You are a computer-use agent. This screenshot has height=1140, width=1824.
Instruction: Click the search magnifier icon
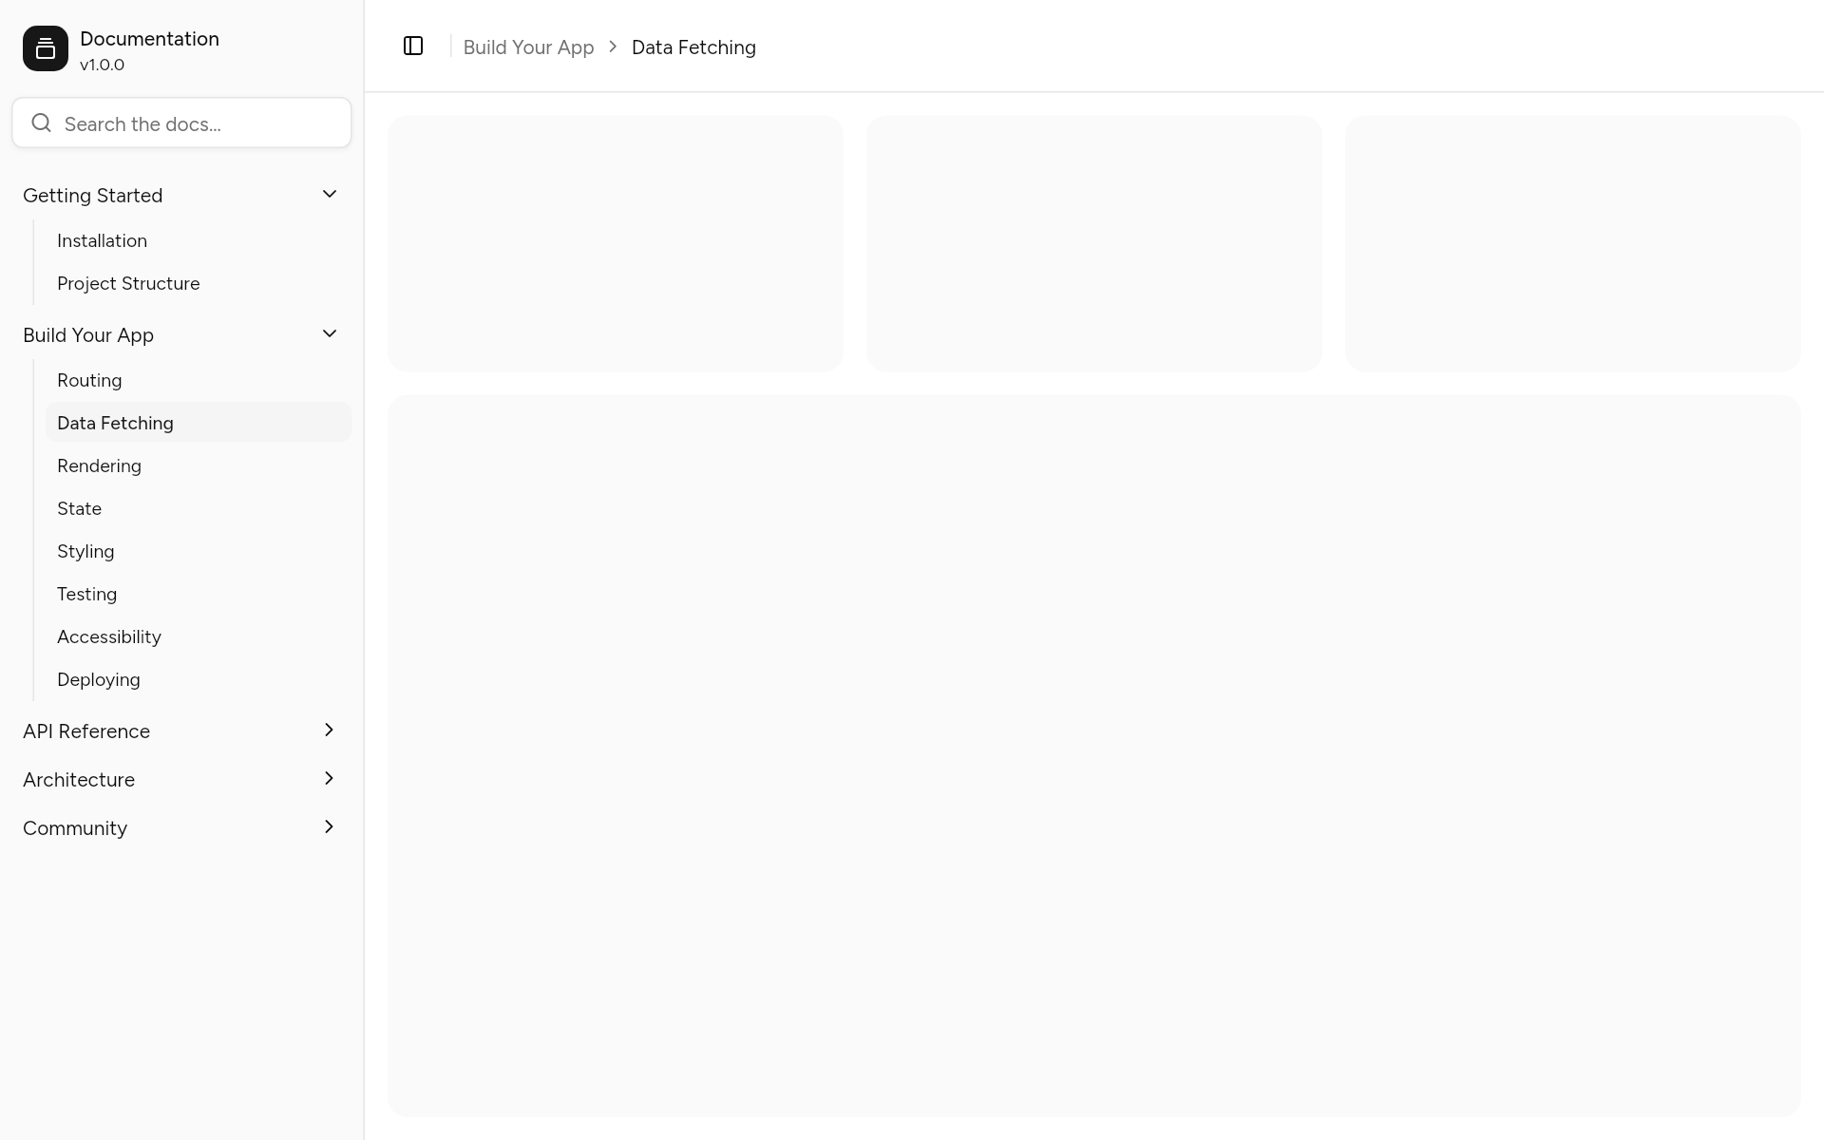click(x=41, y=123)
